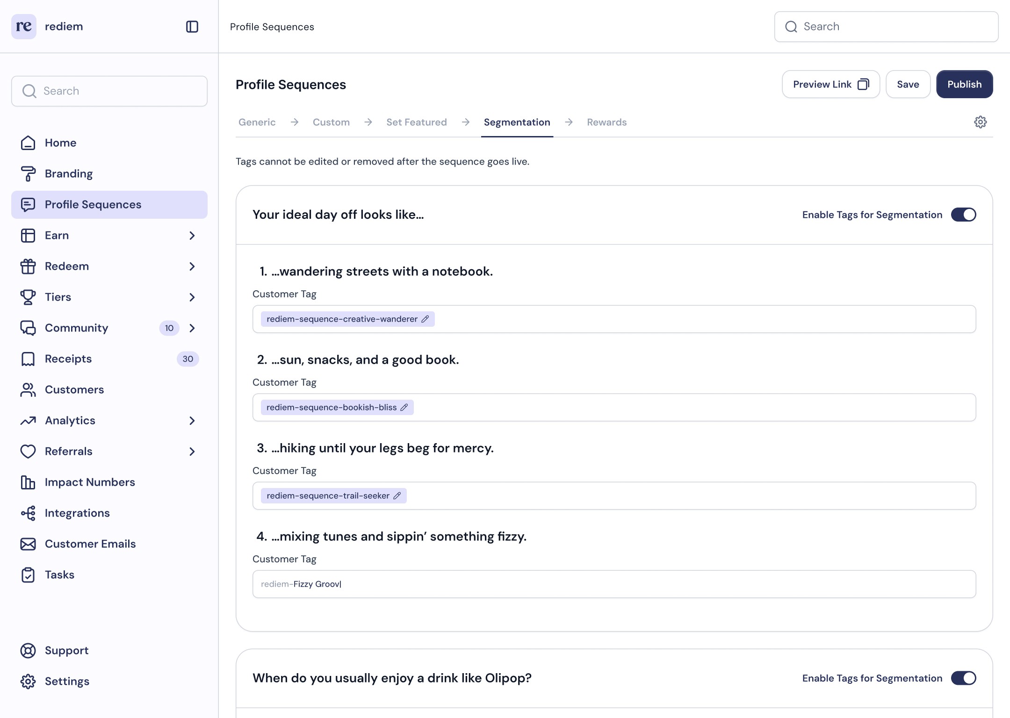
Task: Edit the bookish-bliss tag pencil icon
Action: tap(404, 407)
